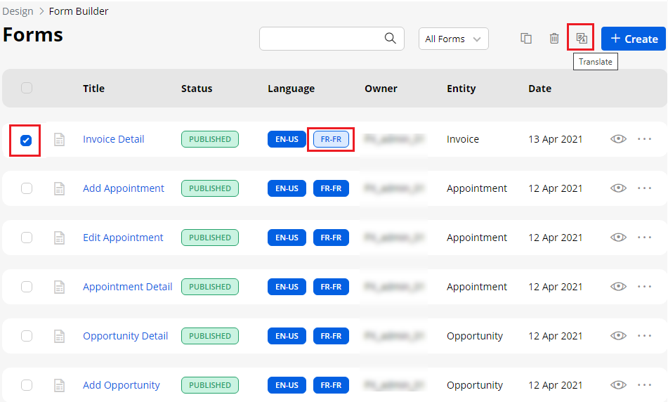Screen dimensions: 668x402
Task: Click the EN-US badge for Edit Appointment
Action: (x=287, y=238)
